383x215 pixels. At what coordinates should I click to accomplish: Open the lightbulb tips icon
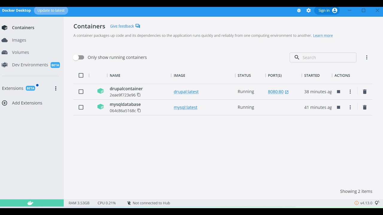point(377,203)
